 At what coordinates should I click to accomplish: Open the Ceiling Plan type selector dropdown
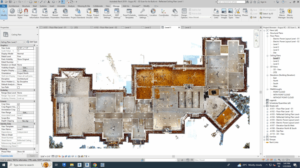[37, 35]
